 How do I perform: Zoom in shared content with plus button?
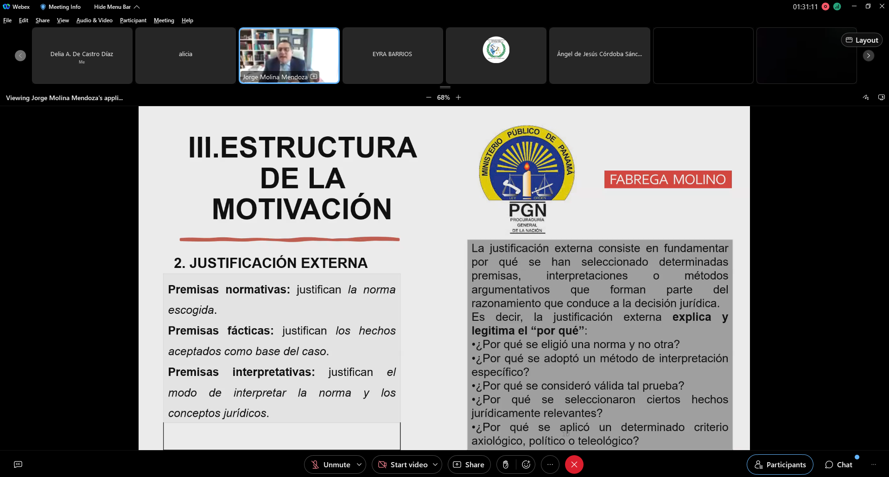[x=458, y=97]
